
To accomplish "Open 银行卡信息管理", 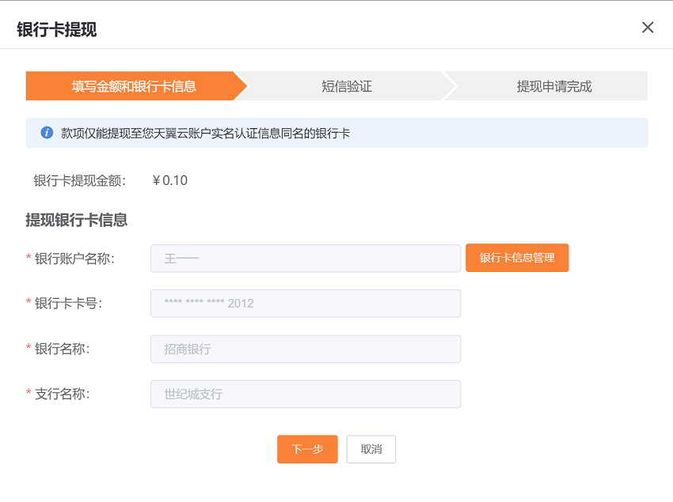I will [x=517, y=258].
